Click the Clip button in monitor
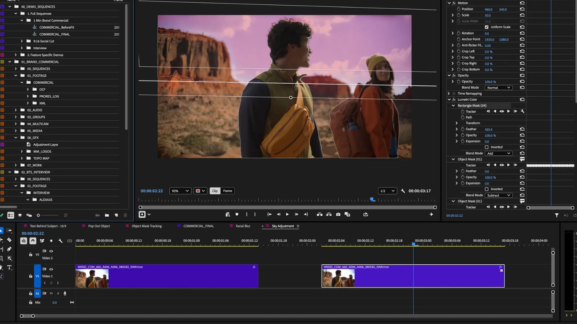577x324 pixels. point(215,191)
